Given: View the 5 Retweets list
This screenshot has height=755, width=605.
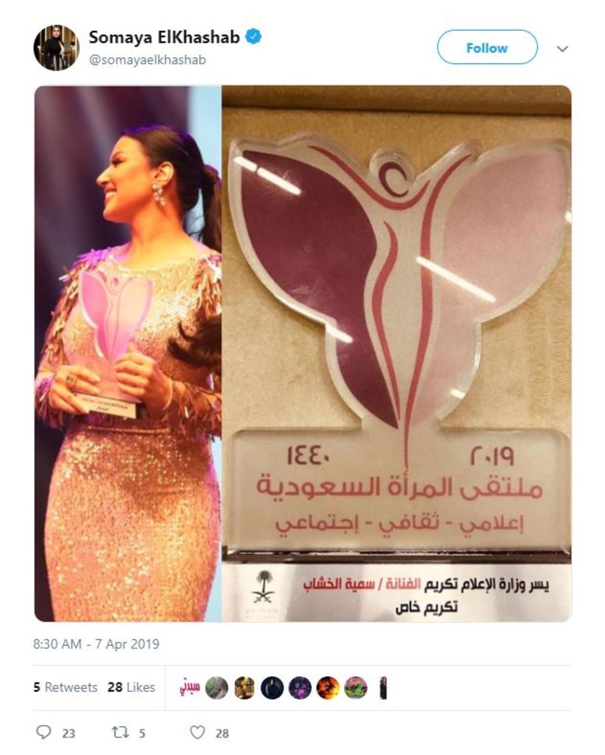Looking at the screenshot, I should coord(66,687).
